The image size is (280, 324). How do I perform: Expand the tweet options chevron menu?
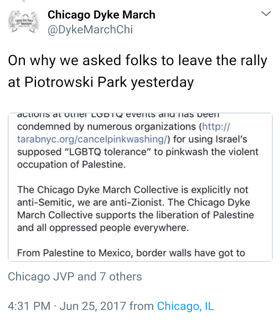[x=266, y=14]
